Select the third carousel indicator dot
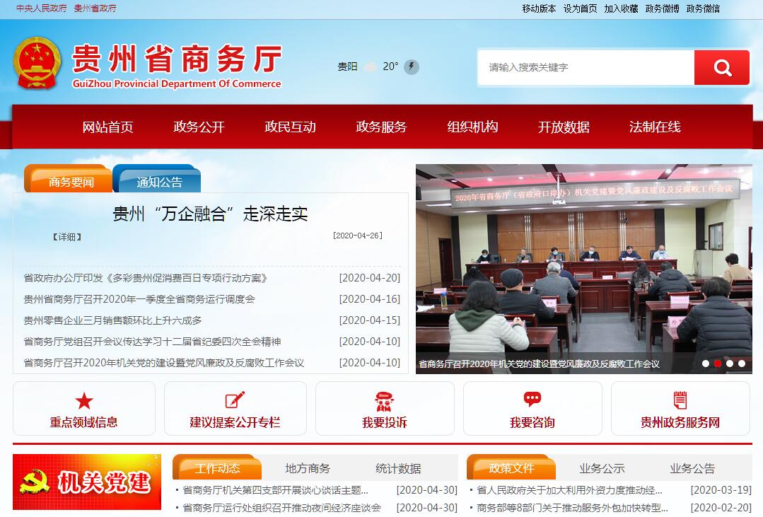 pos(730,364)
